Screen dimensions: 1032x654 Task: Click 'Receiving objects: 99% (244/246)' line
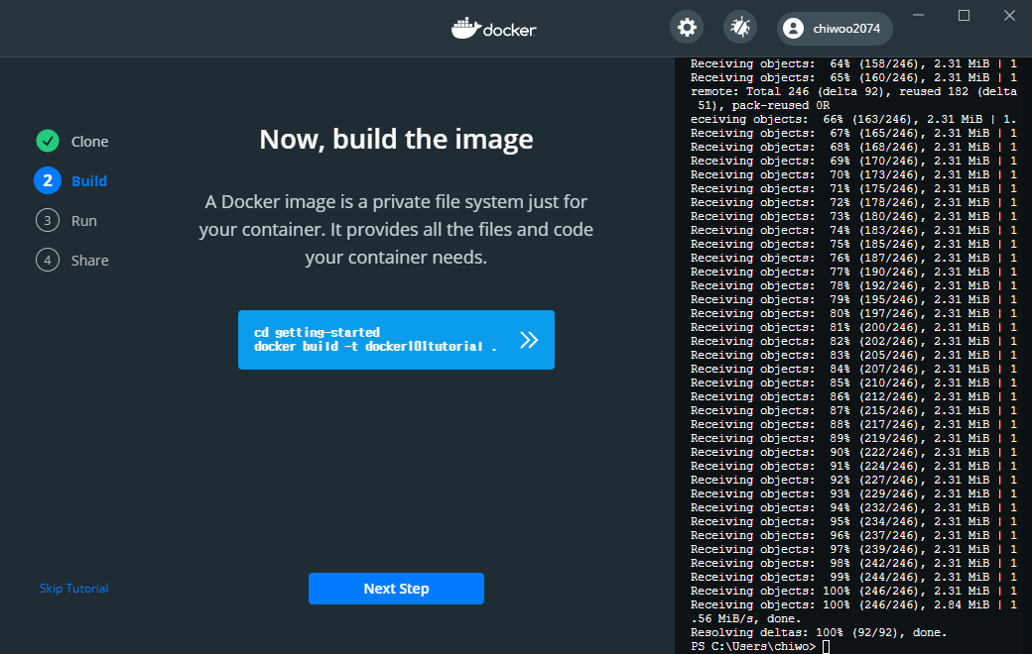[x=853, y=577]
